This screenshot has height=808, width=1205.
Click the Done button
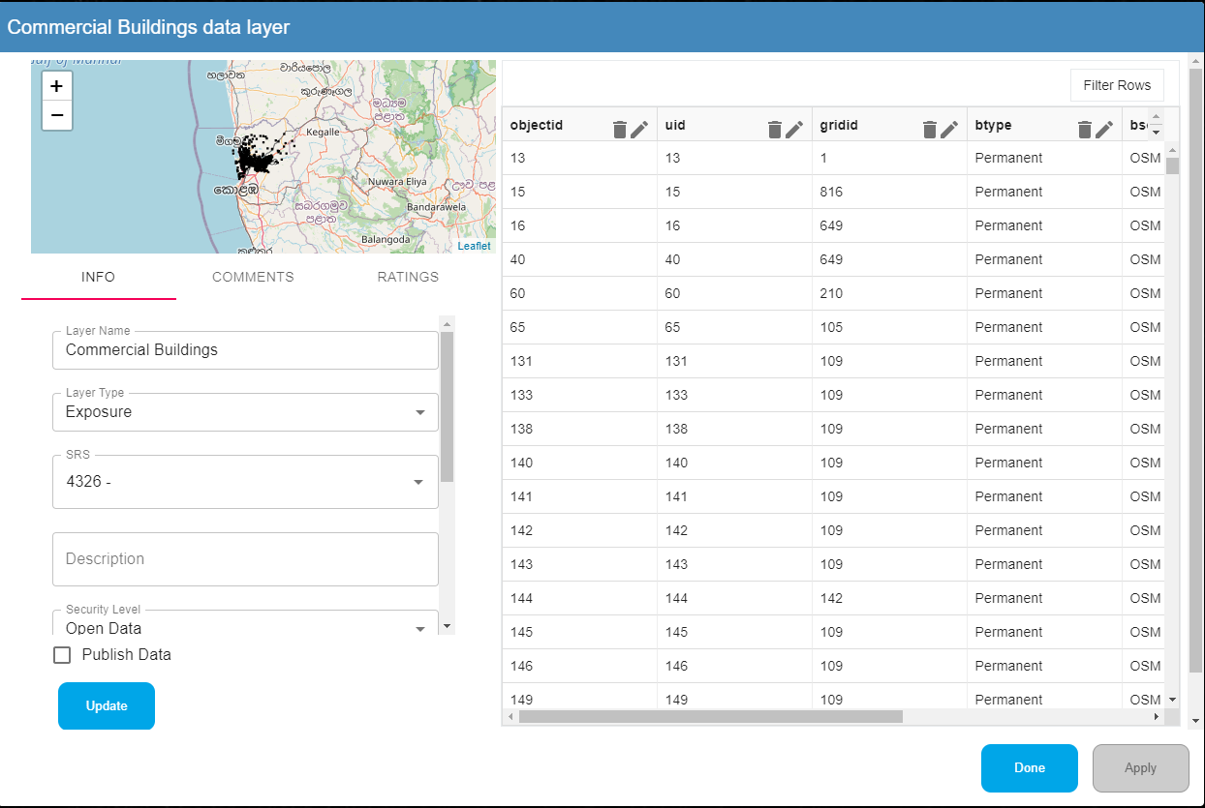click(1029, 768)
